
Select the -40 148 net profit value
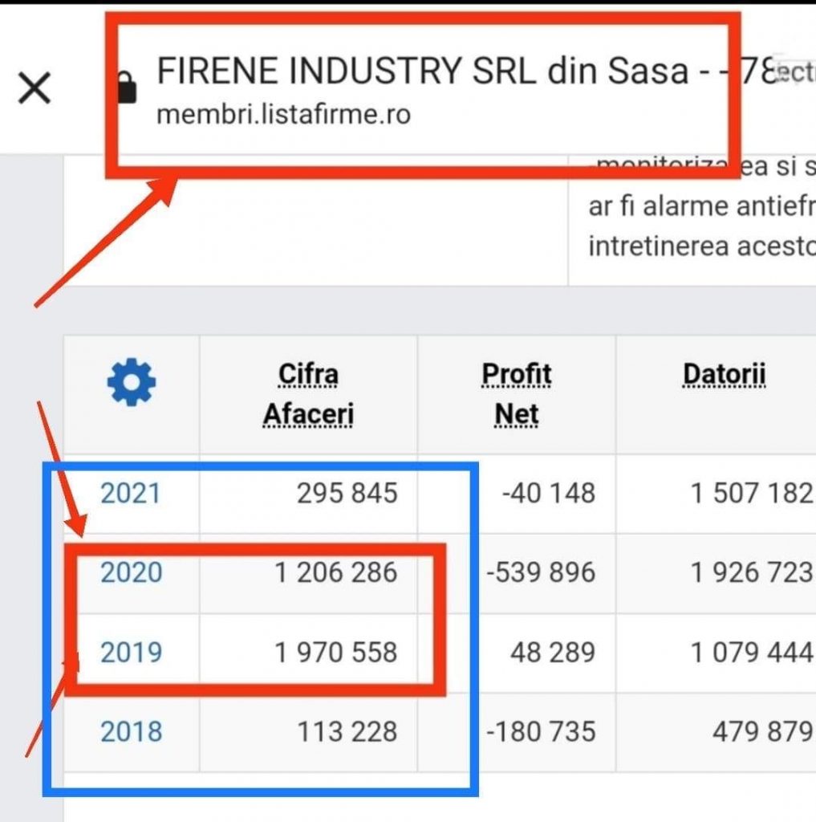point(548,494)
